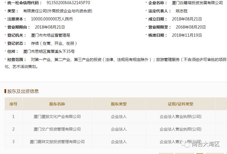Click the WeChat logo in the watermark
Viewport: 227px width, 154px height.
[185, 144]
